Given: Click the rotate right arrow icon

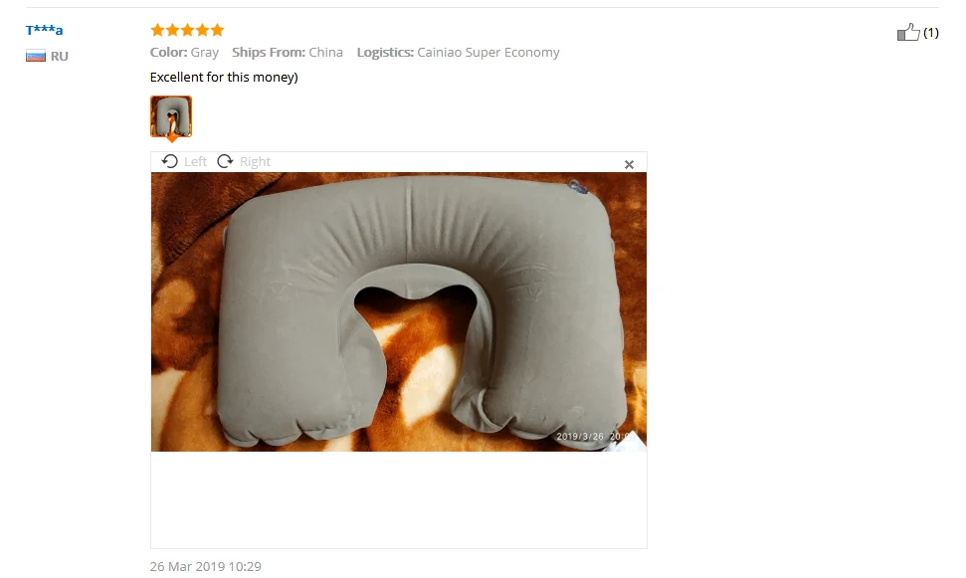Looking at the screenshot, I should pyautogui.click(x=226, y=161).
